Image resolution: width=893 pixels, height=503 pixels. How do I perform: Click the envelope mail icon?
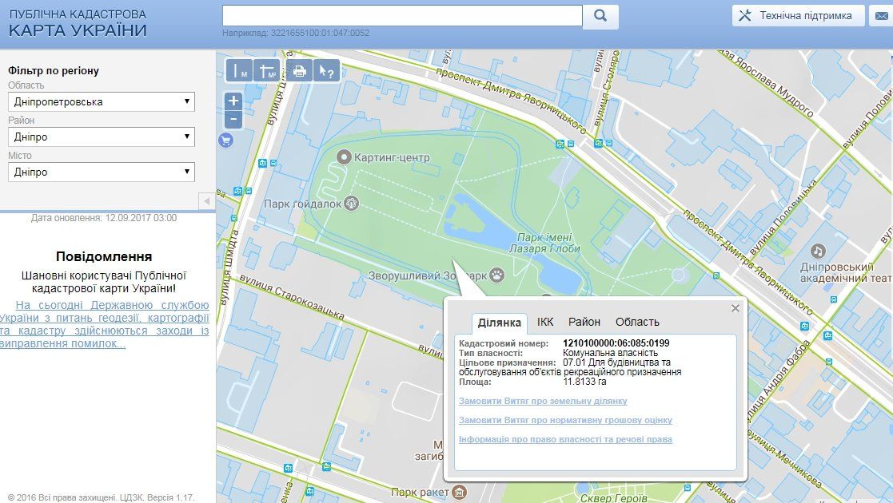(x=880, y=16)
